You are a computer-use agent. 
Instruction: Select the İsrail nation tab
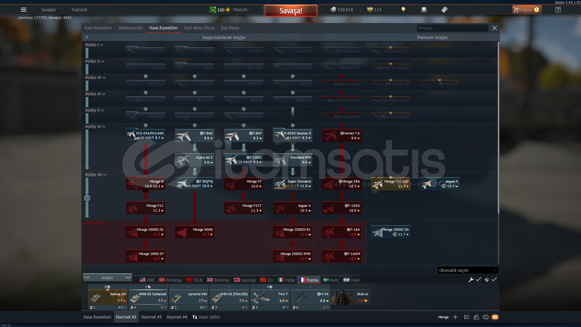pos(352,280)
